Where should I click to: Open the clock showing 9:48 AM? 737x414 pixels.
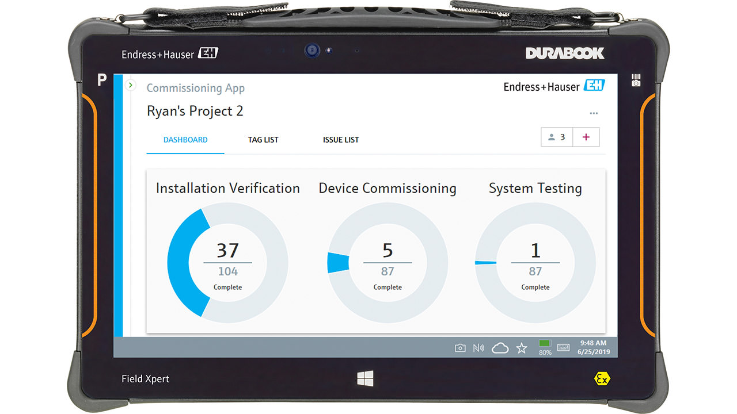(x=593, y=347)
